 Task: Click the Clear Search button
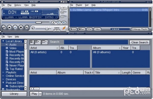140,42
